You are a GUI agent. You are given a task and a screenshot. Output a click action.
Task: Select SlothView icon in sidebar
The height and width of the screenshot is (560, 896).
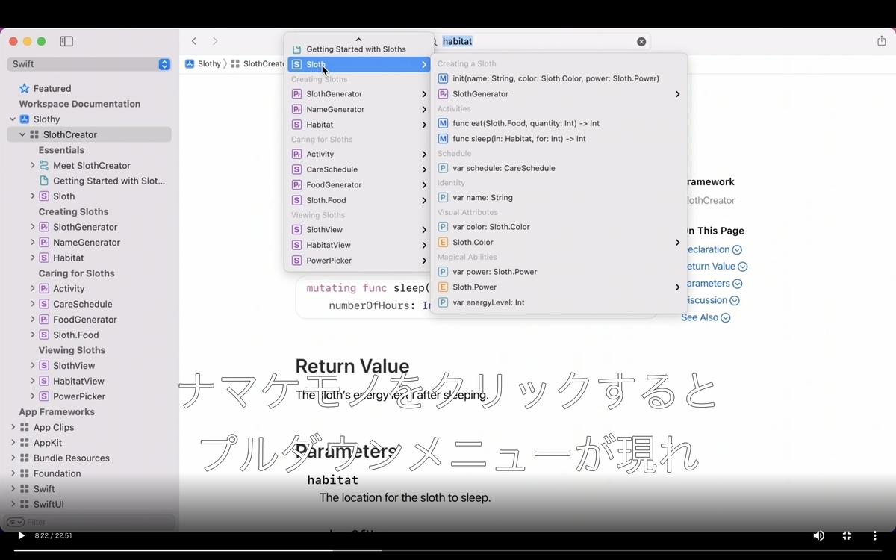click(x=44, y=366)
